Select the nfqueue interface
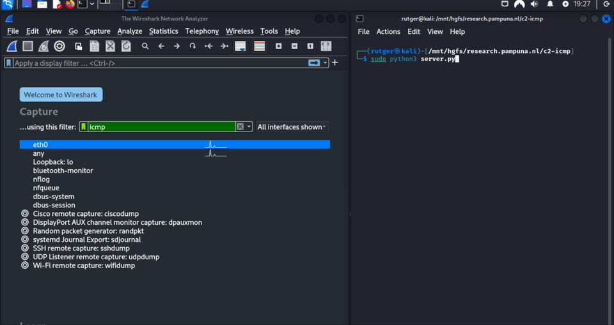The width and height of the screenshot is (614, 325). [175, 188]
